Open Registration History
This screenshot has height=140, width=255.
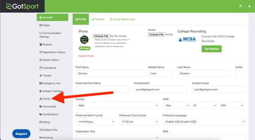point(53,52)
